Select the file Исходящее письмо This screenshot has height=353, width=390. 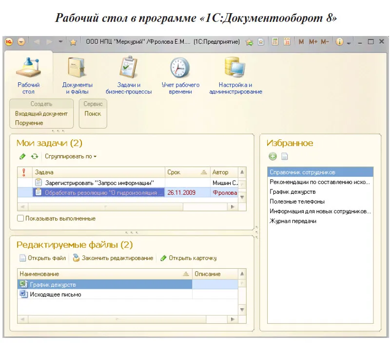pyautogui.click(x=105, y=295)
